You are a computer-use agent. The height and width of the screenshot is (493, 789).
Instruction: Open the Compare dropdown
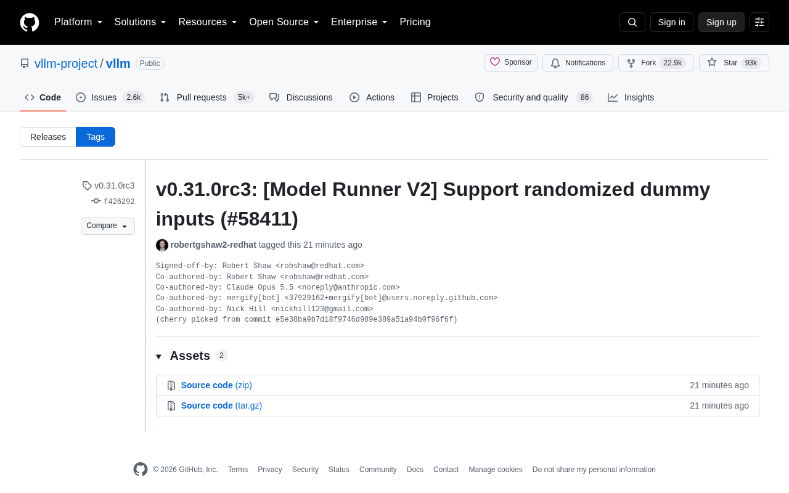pyautogui.click(x=108, y=226)
